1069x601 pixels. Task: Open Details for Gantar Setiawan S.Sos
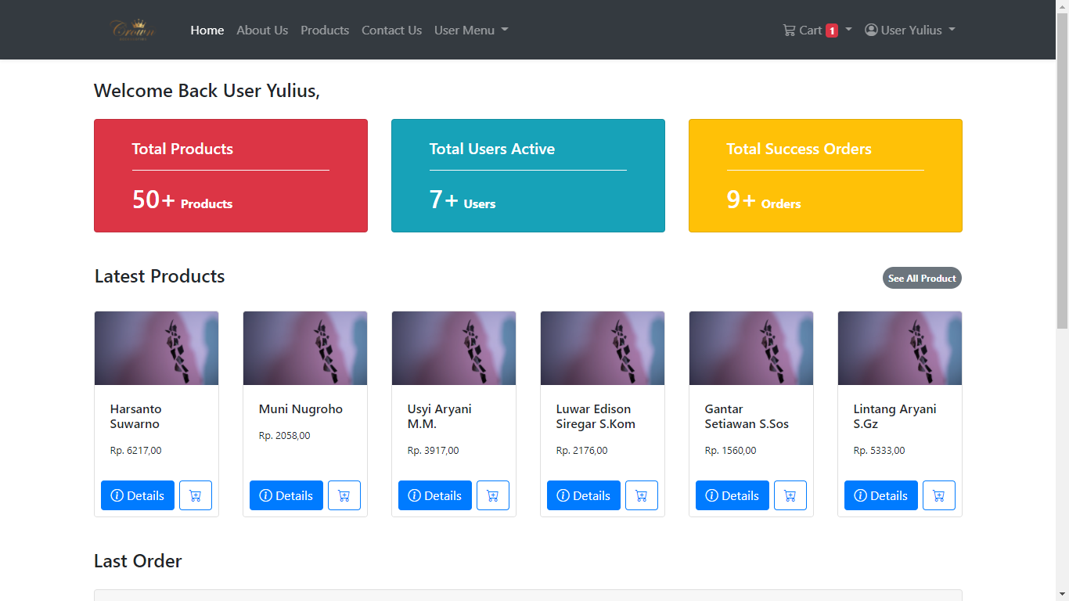[732, 495]
